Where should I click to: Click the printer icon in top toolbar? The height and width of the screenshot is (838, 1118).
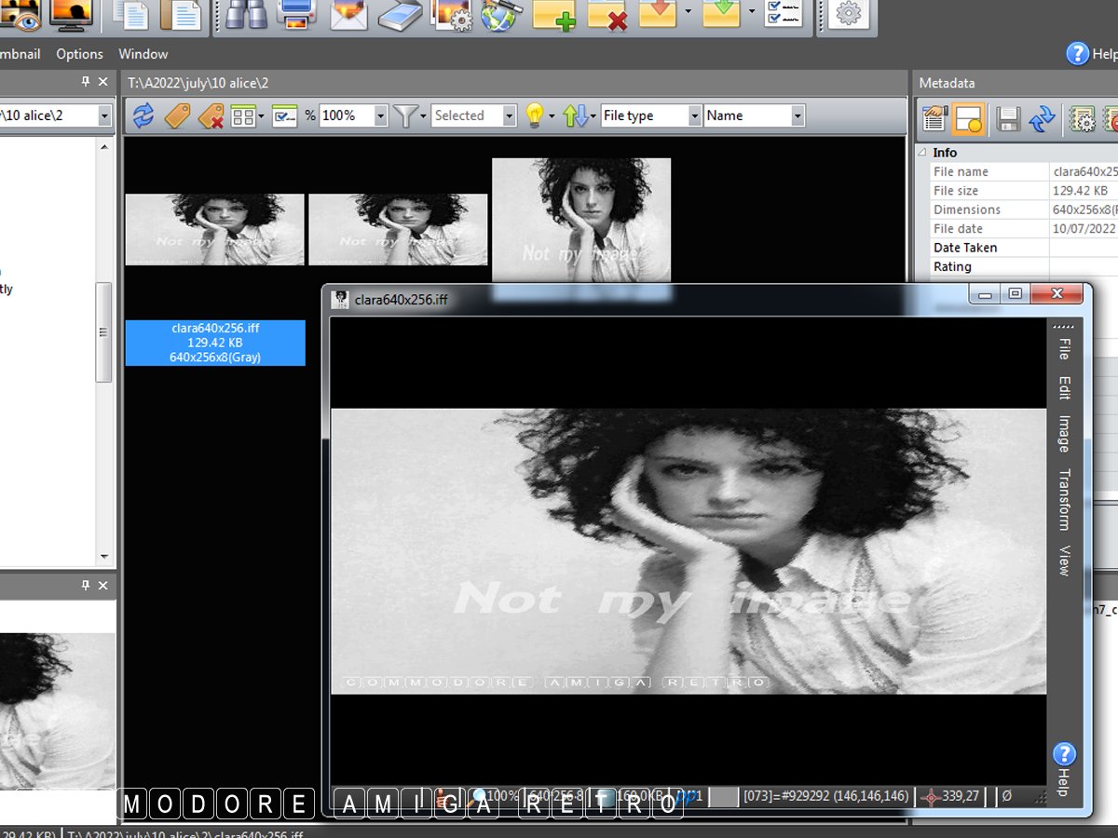pyautogui.click(x=297, y=13)
